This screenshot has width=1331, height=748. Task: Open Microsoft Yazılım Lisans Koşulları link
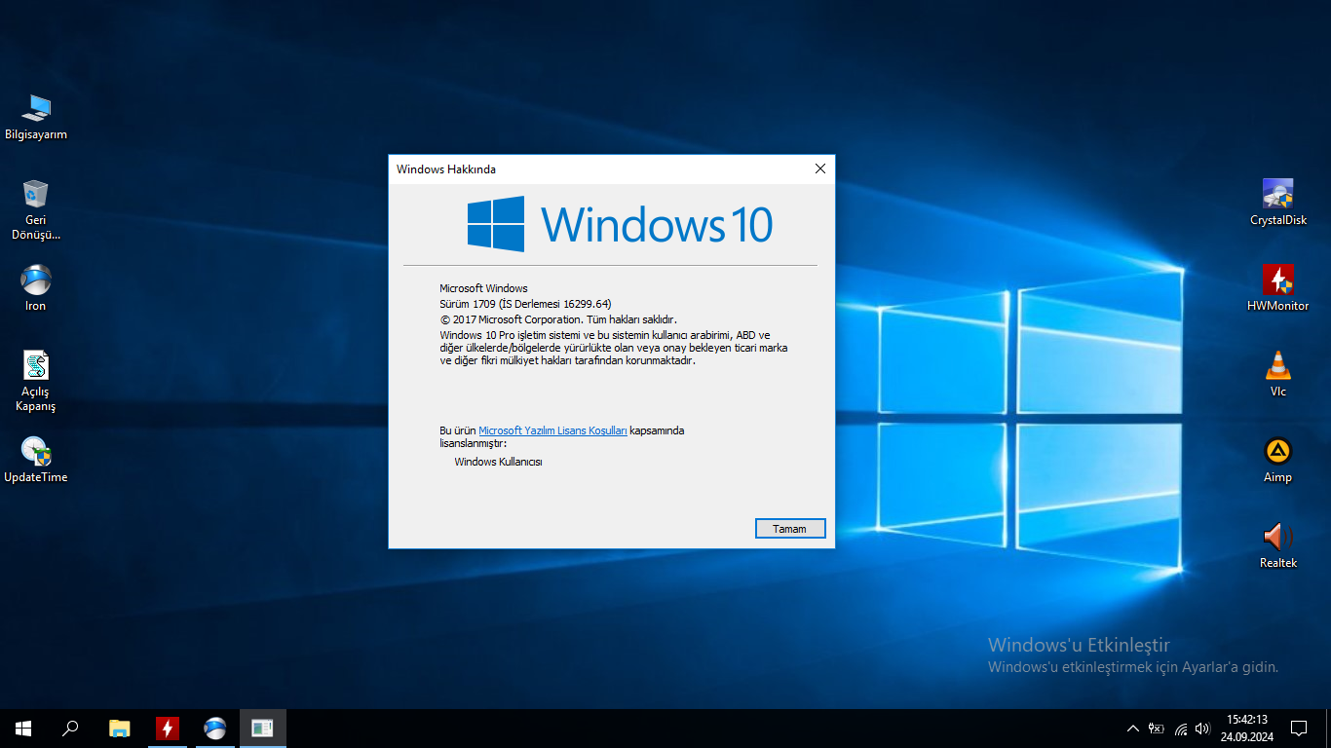click(552, 430)
